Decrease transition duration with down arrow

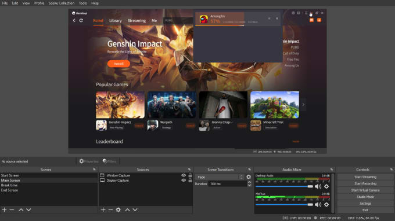pyautogui.click(x=249, y=185)
